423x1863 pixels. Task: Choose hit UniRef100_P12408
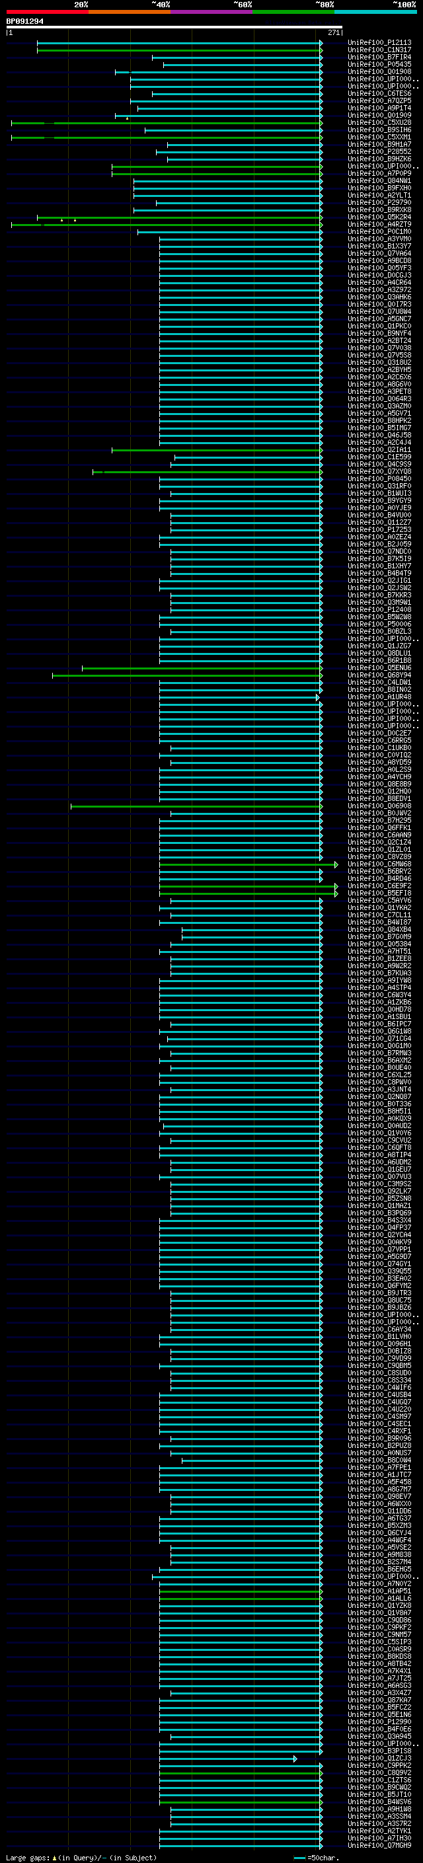pyautogui.click(x=379, y=609)
